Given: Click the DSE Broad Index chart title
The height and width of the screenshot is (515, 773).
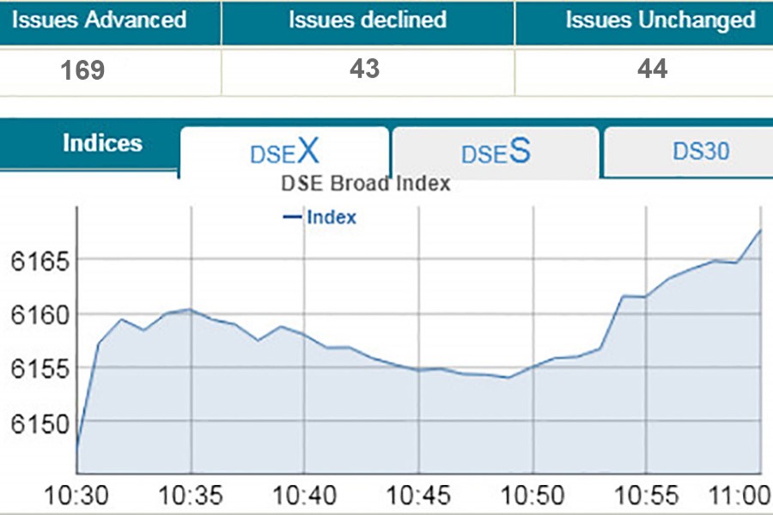Looking at the screenshot, I should (366, 184).
